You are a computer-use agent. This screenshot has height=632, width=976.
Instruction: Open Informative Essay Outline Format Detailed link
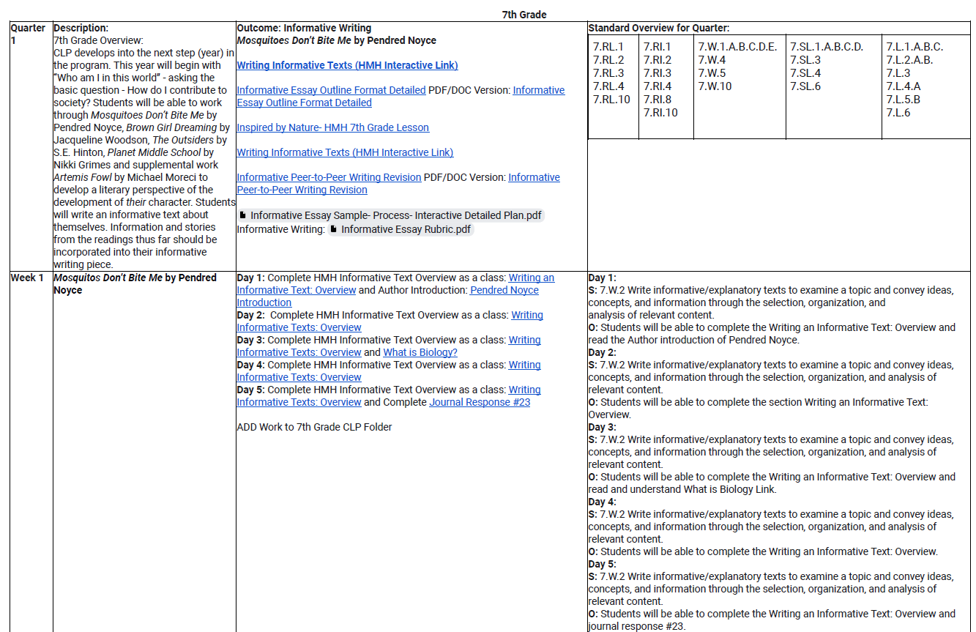[x=329, y=90]
